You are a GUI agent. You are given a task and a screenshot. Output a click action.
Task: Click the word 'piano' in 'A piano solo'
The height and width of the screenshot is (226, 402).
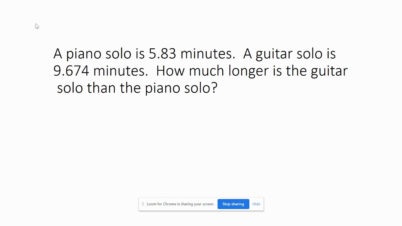(84, 54)
